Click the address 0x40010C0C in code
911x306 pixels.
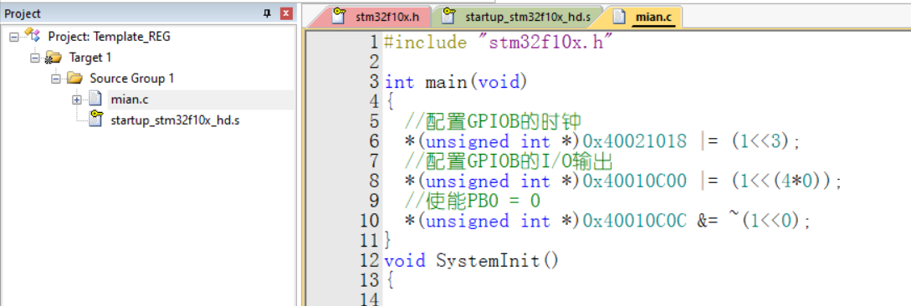(635, 221)
